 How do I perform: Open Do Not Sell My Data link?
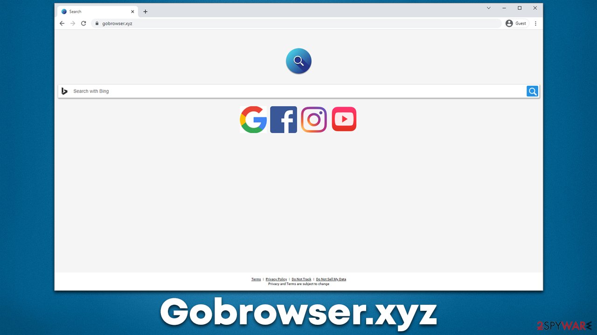click(x=331, y=279)
